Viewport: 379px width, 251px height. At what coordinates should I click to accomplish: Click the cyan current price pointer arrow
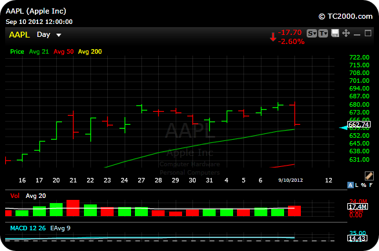click(x=343, y=127)
